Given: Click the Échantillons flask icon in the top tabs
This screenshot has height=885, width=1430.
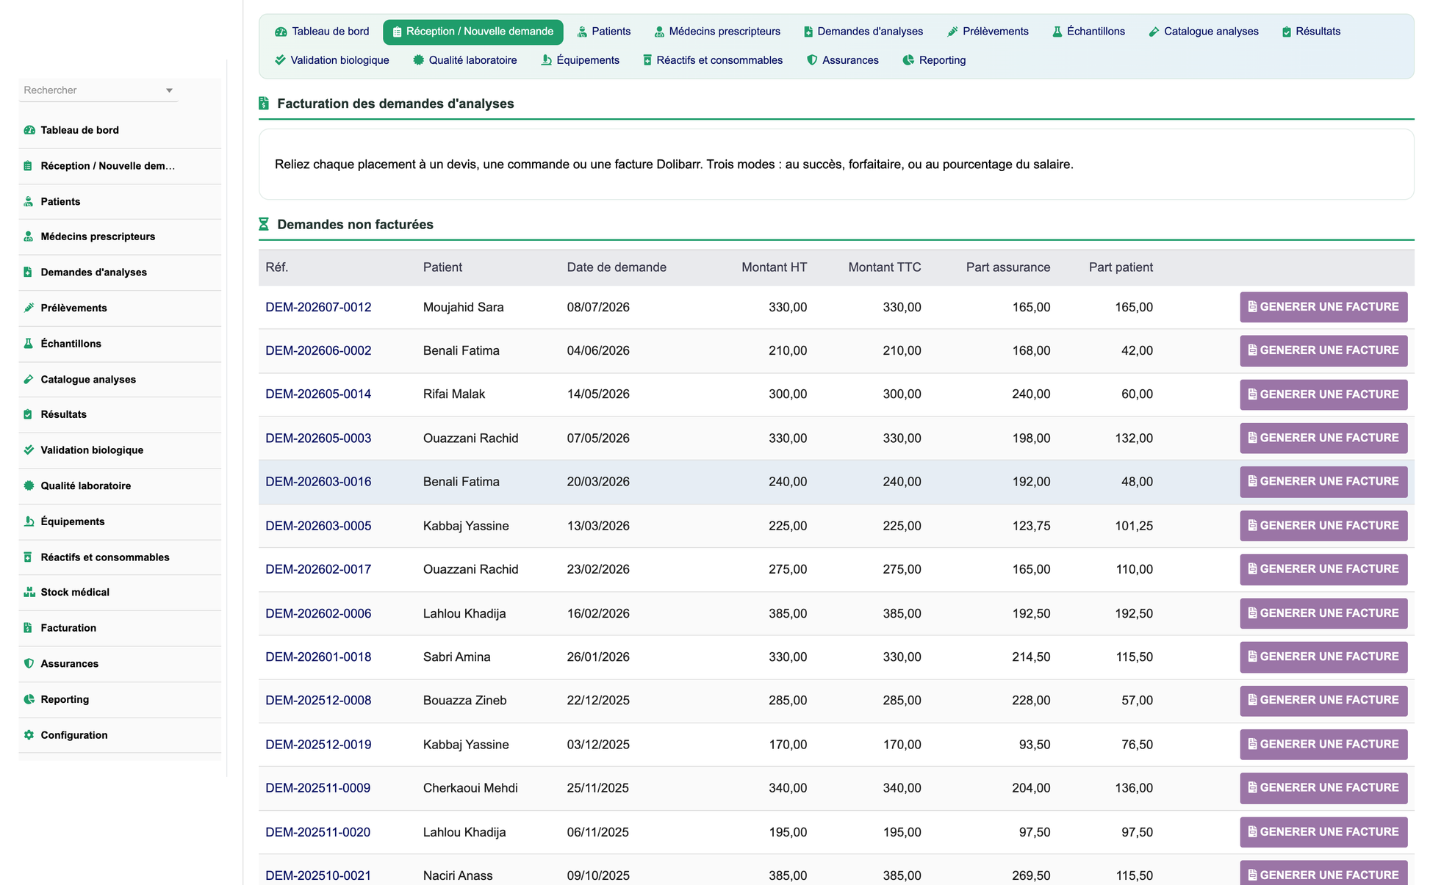Looking at the screenshot, I should (x=1057, y=32).
